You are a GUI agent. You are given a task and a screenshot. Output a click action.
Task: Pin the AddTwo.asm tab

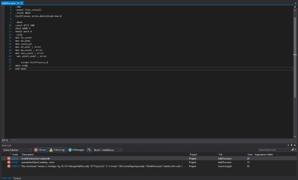coord(18,3)
